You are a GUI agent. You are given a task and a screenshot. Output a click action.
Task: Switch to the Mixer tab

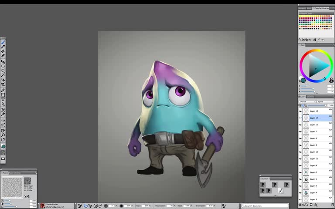coord(309,8)
